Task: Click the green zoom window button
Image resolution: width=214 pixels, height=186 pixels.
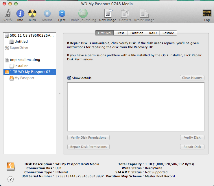Action: click(x=16, y=4)
